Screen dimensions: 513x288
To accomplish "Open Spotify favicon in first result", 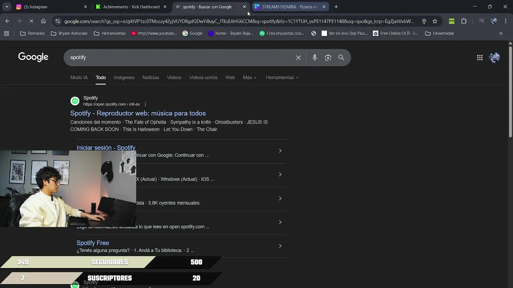I will pyautogui.click(x=75, y=101).
